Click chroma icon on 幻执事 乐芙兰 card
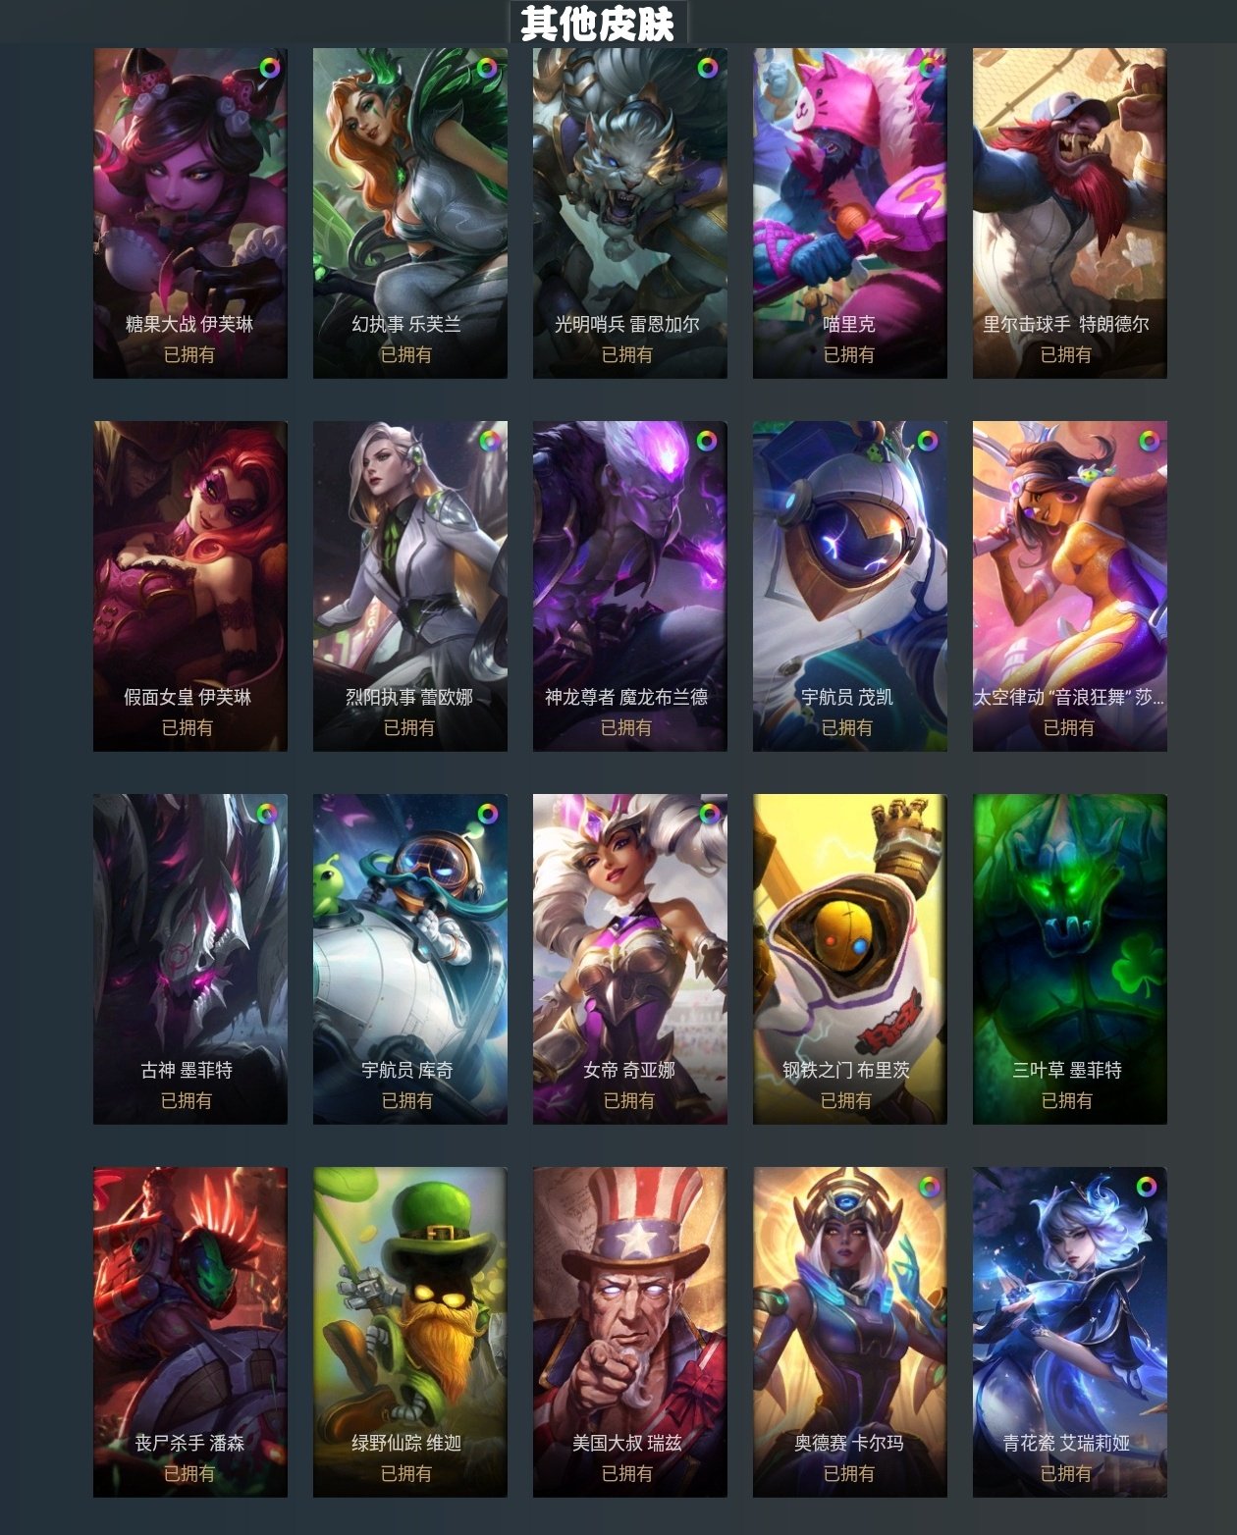The height and width of the screenshot is (1535, 1237). pos(487,68)
